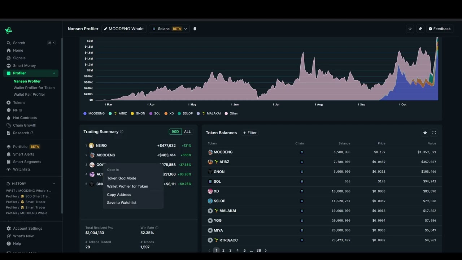Toggle XD legend entry in chart
The image size is (462, 260).
(x=169, y=113)
